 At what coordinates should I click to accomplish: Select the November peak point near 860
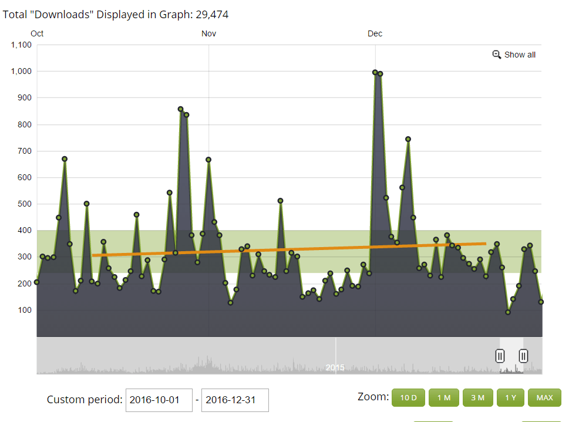(x=180, y=109)
